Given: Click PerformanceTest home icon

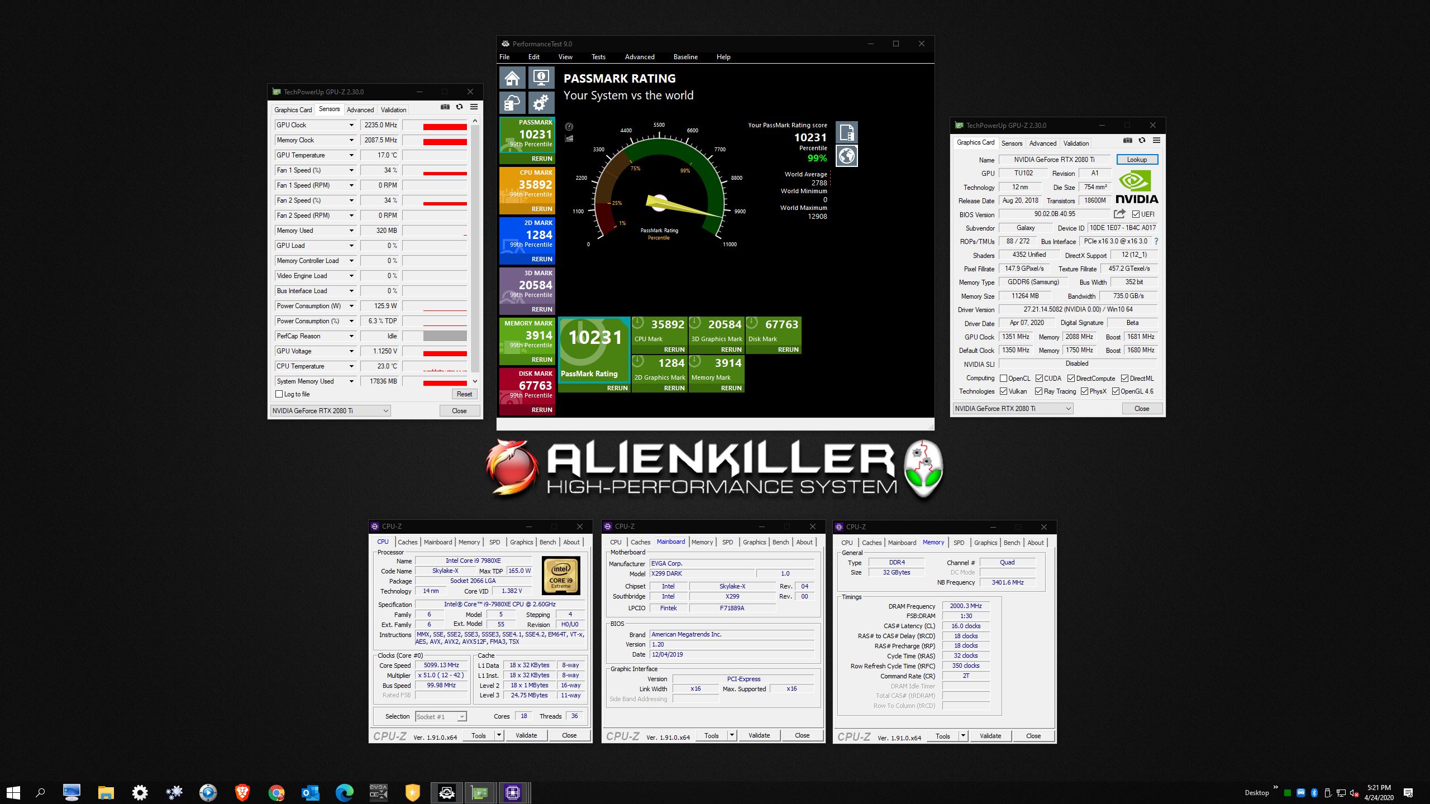Looking at the screenshot, I should (512, 78).
